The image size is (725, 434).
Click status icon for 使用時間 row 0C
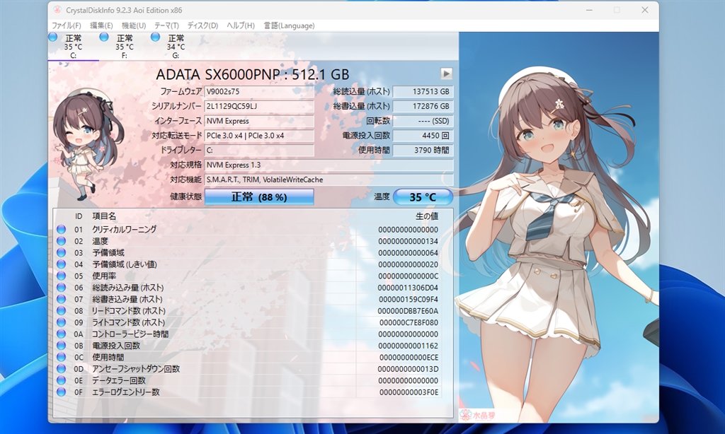[x=61, y=357]
